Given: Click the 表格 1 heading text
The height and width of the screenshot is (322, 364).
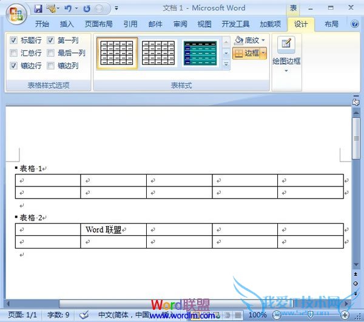Looking at the screenshot, I should [31, 168].
